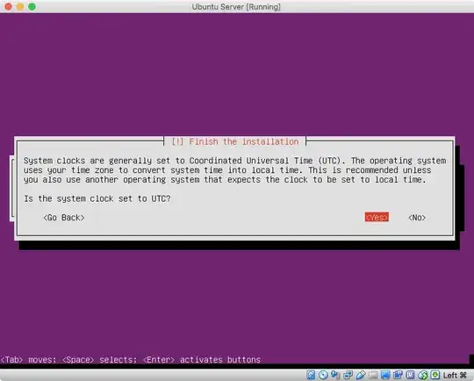
Task: Activate the Yes button
Action: (x=377, y=217)
